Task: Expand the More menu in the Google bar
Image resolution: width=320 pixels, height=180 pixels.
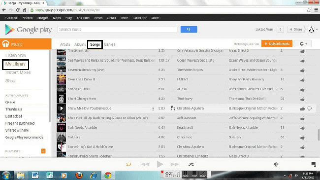Action: 156,18
